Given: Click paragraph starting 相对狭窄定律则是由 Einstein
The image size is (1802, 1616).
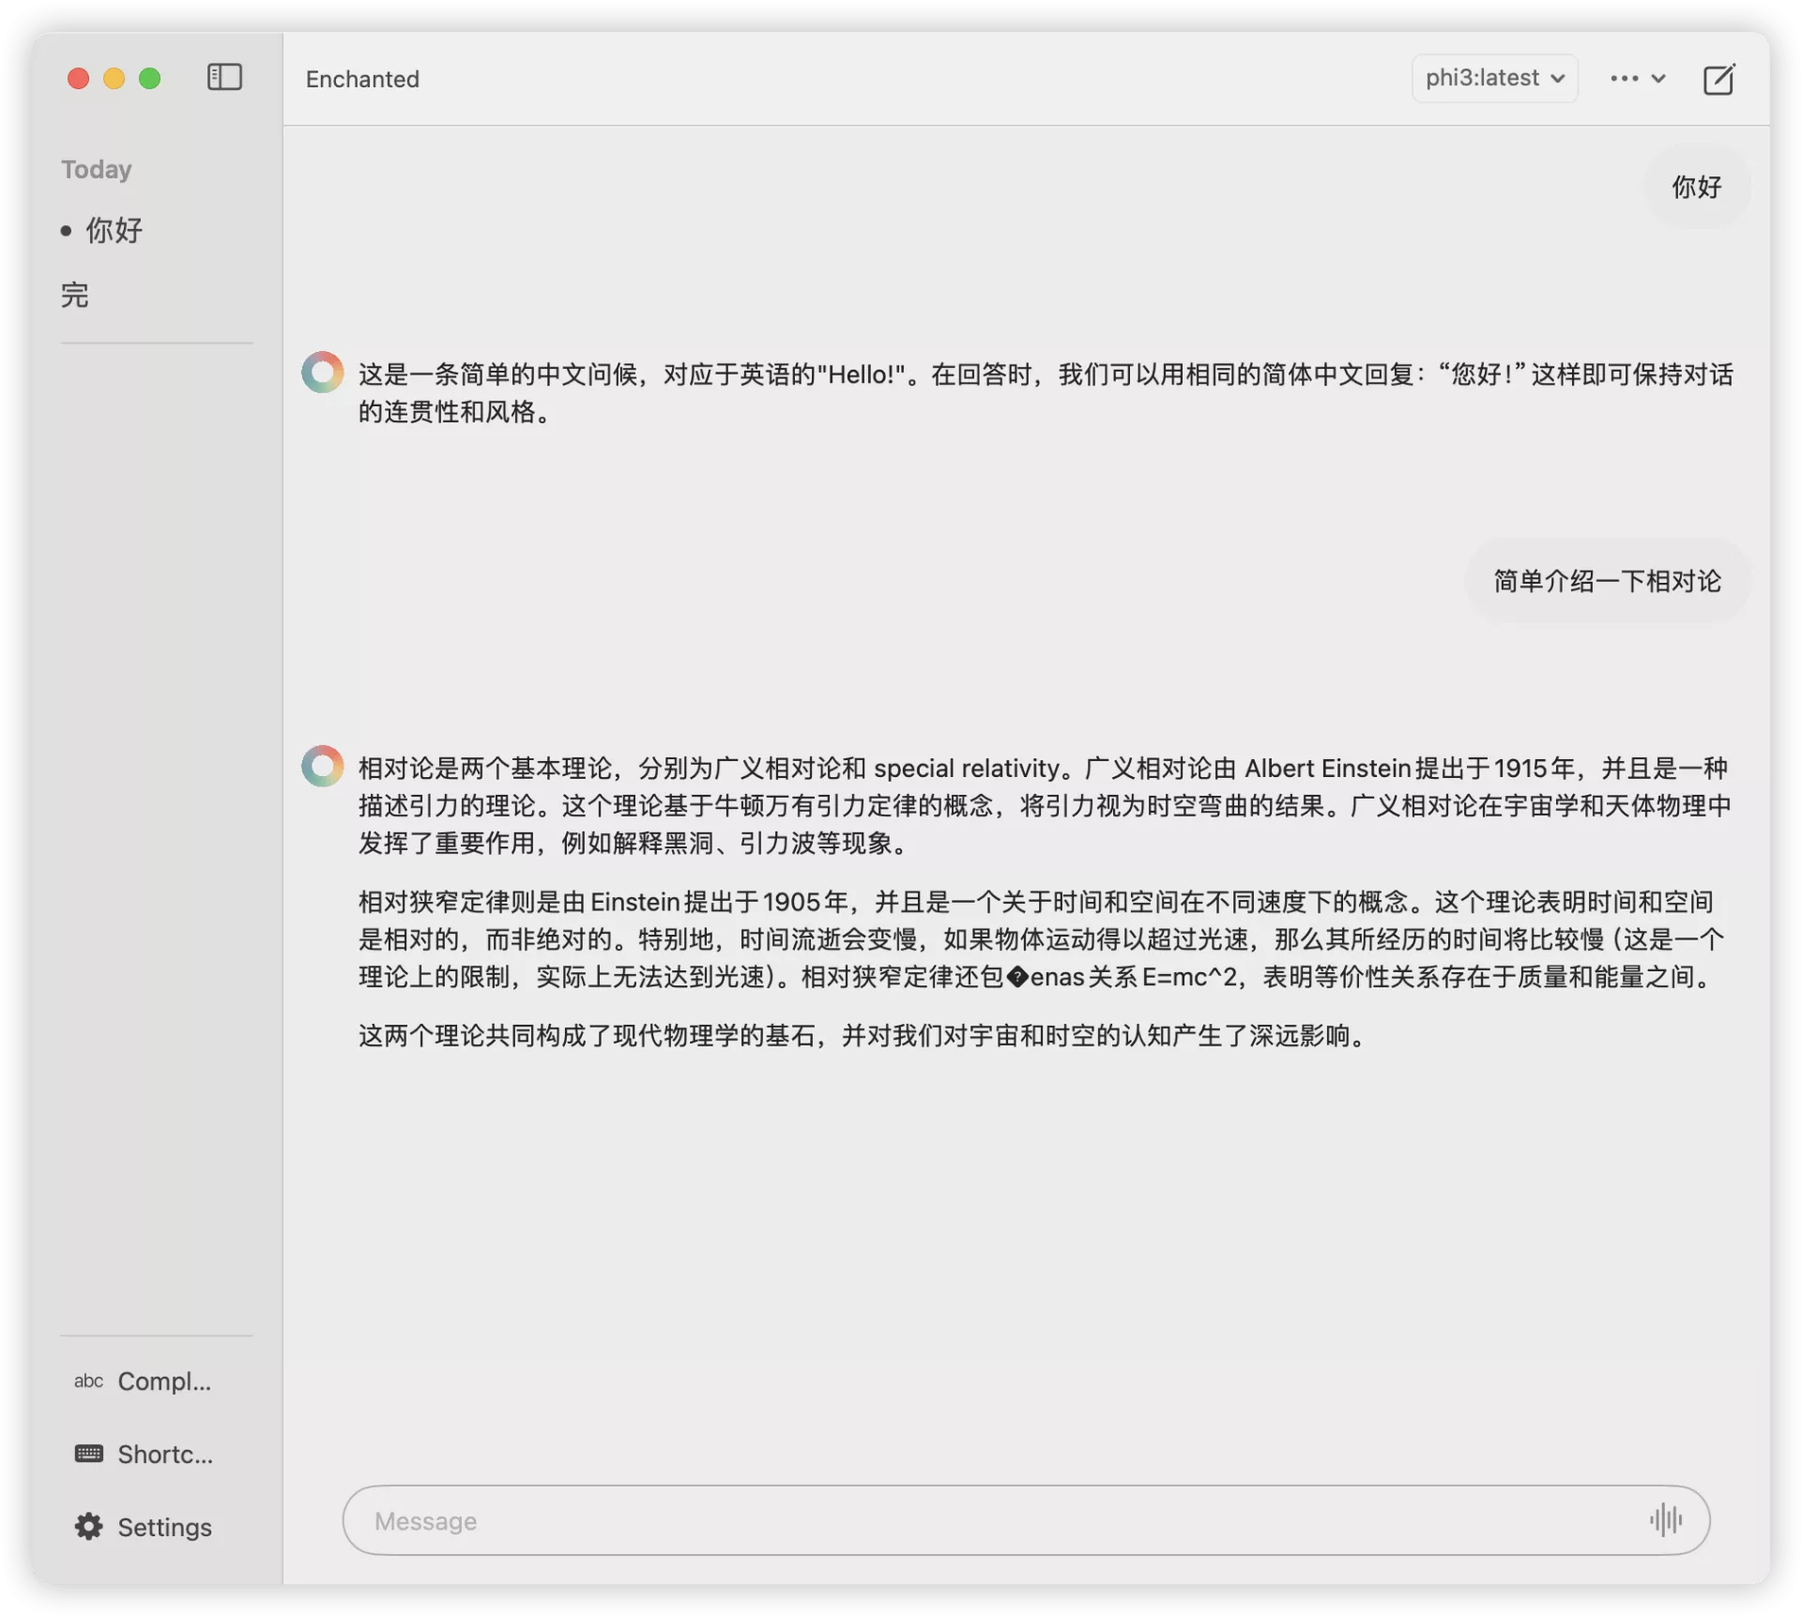Looking at the screenshot, I should (x=1042, y=938).
